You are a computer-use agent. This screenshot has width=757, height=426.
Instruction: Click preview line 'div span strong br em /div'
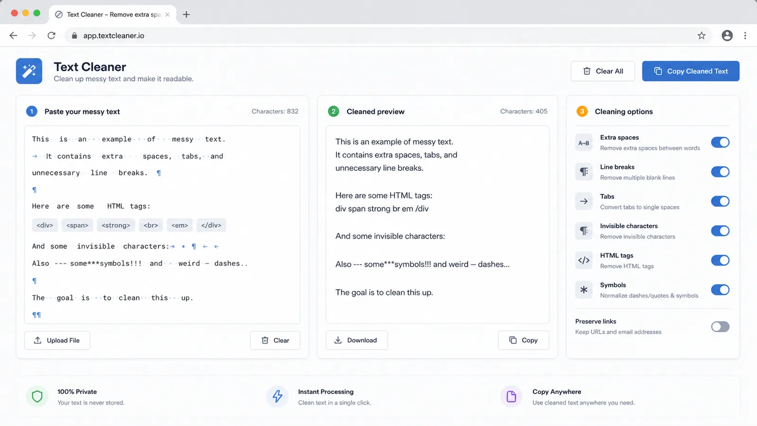pyautogui.click(x=382, y=209)
